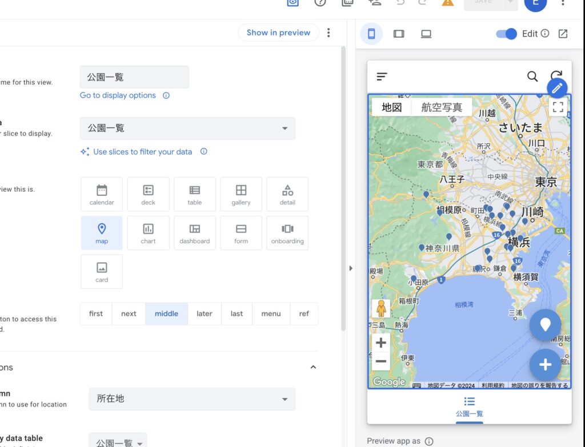
Task: Collapse the view options section chevron
Action: [313, 367]
